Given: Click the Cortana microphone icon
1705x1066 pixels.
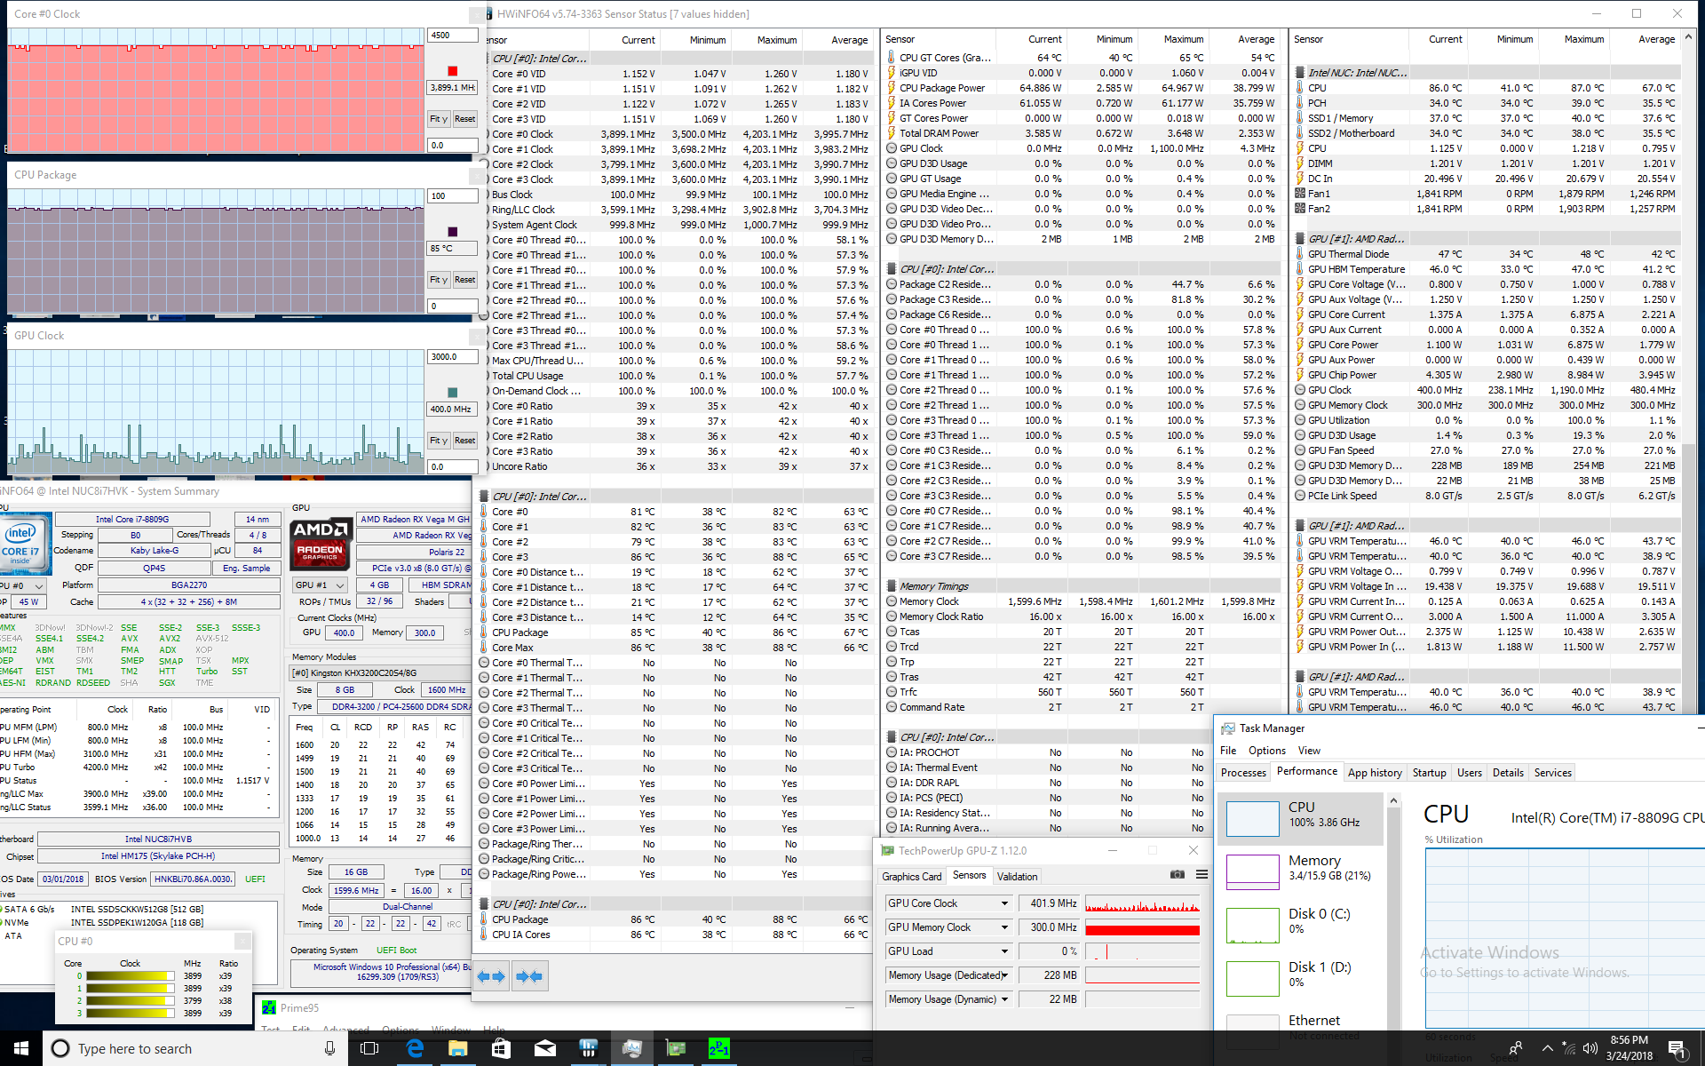Looking at the screenshot, I should point(329,1048).
